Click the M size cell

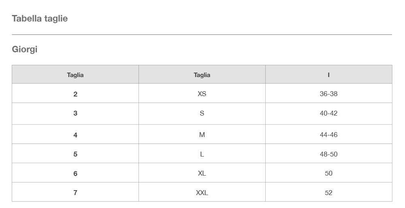click(202, 134)
